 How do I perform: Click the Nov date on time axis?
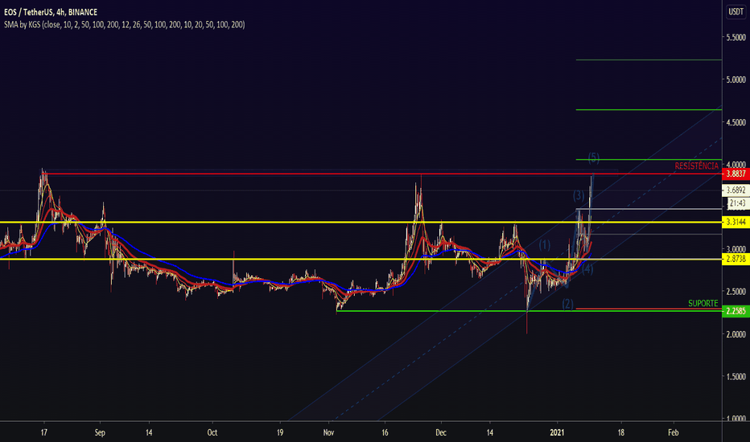pos(328,432)
